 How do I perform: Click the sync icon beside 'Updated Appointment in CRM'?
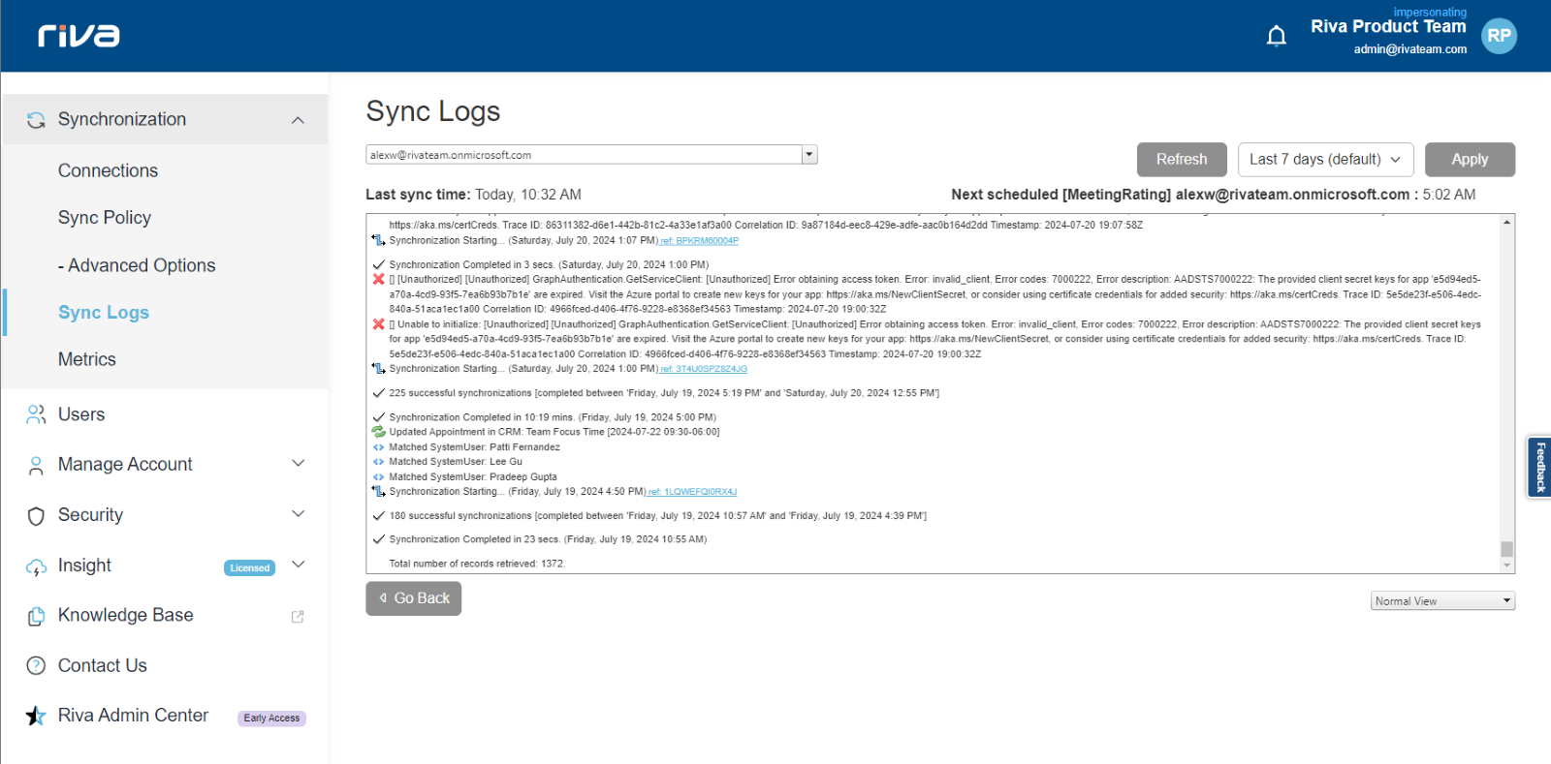pyautogui.click(x=379, y=432)
